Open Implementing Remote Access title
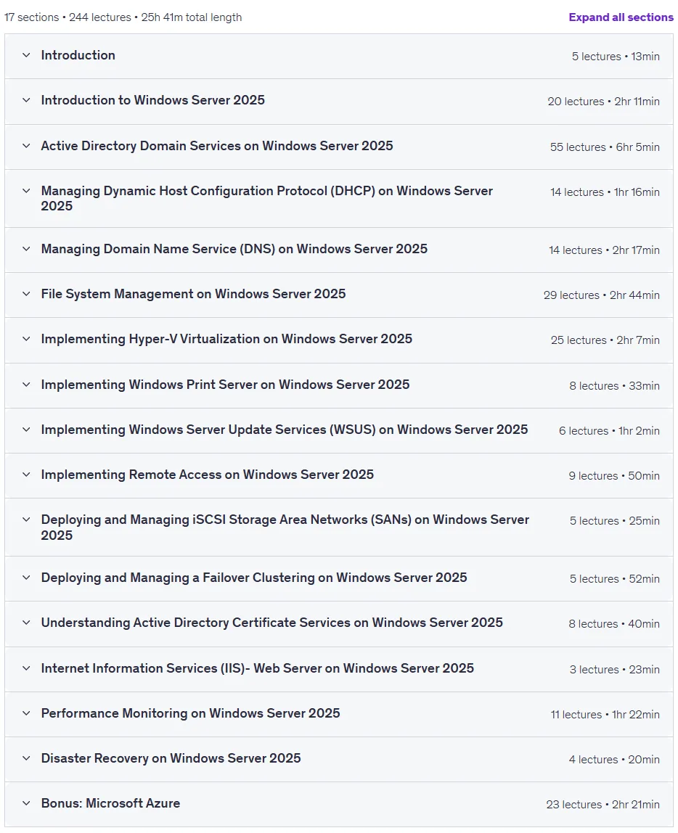The height and width of the screenshot is (833, 678). [207, 475]
